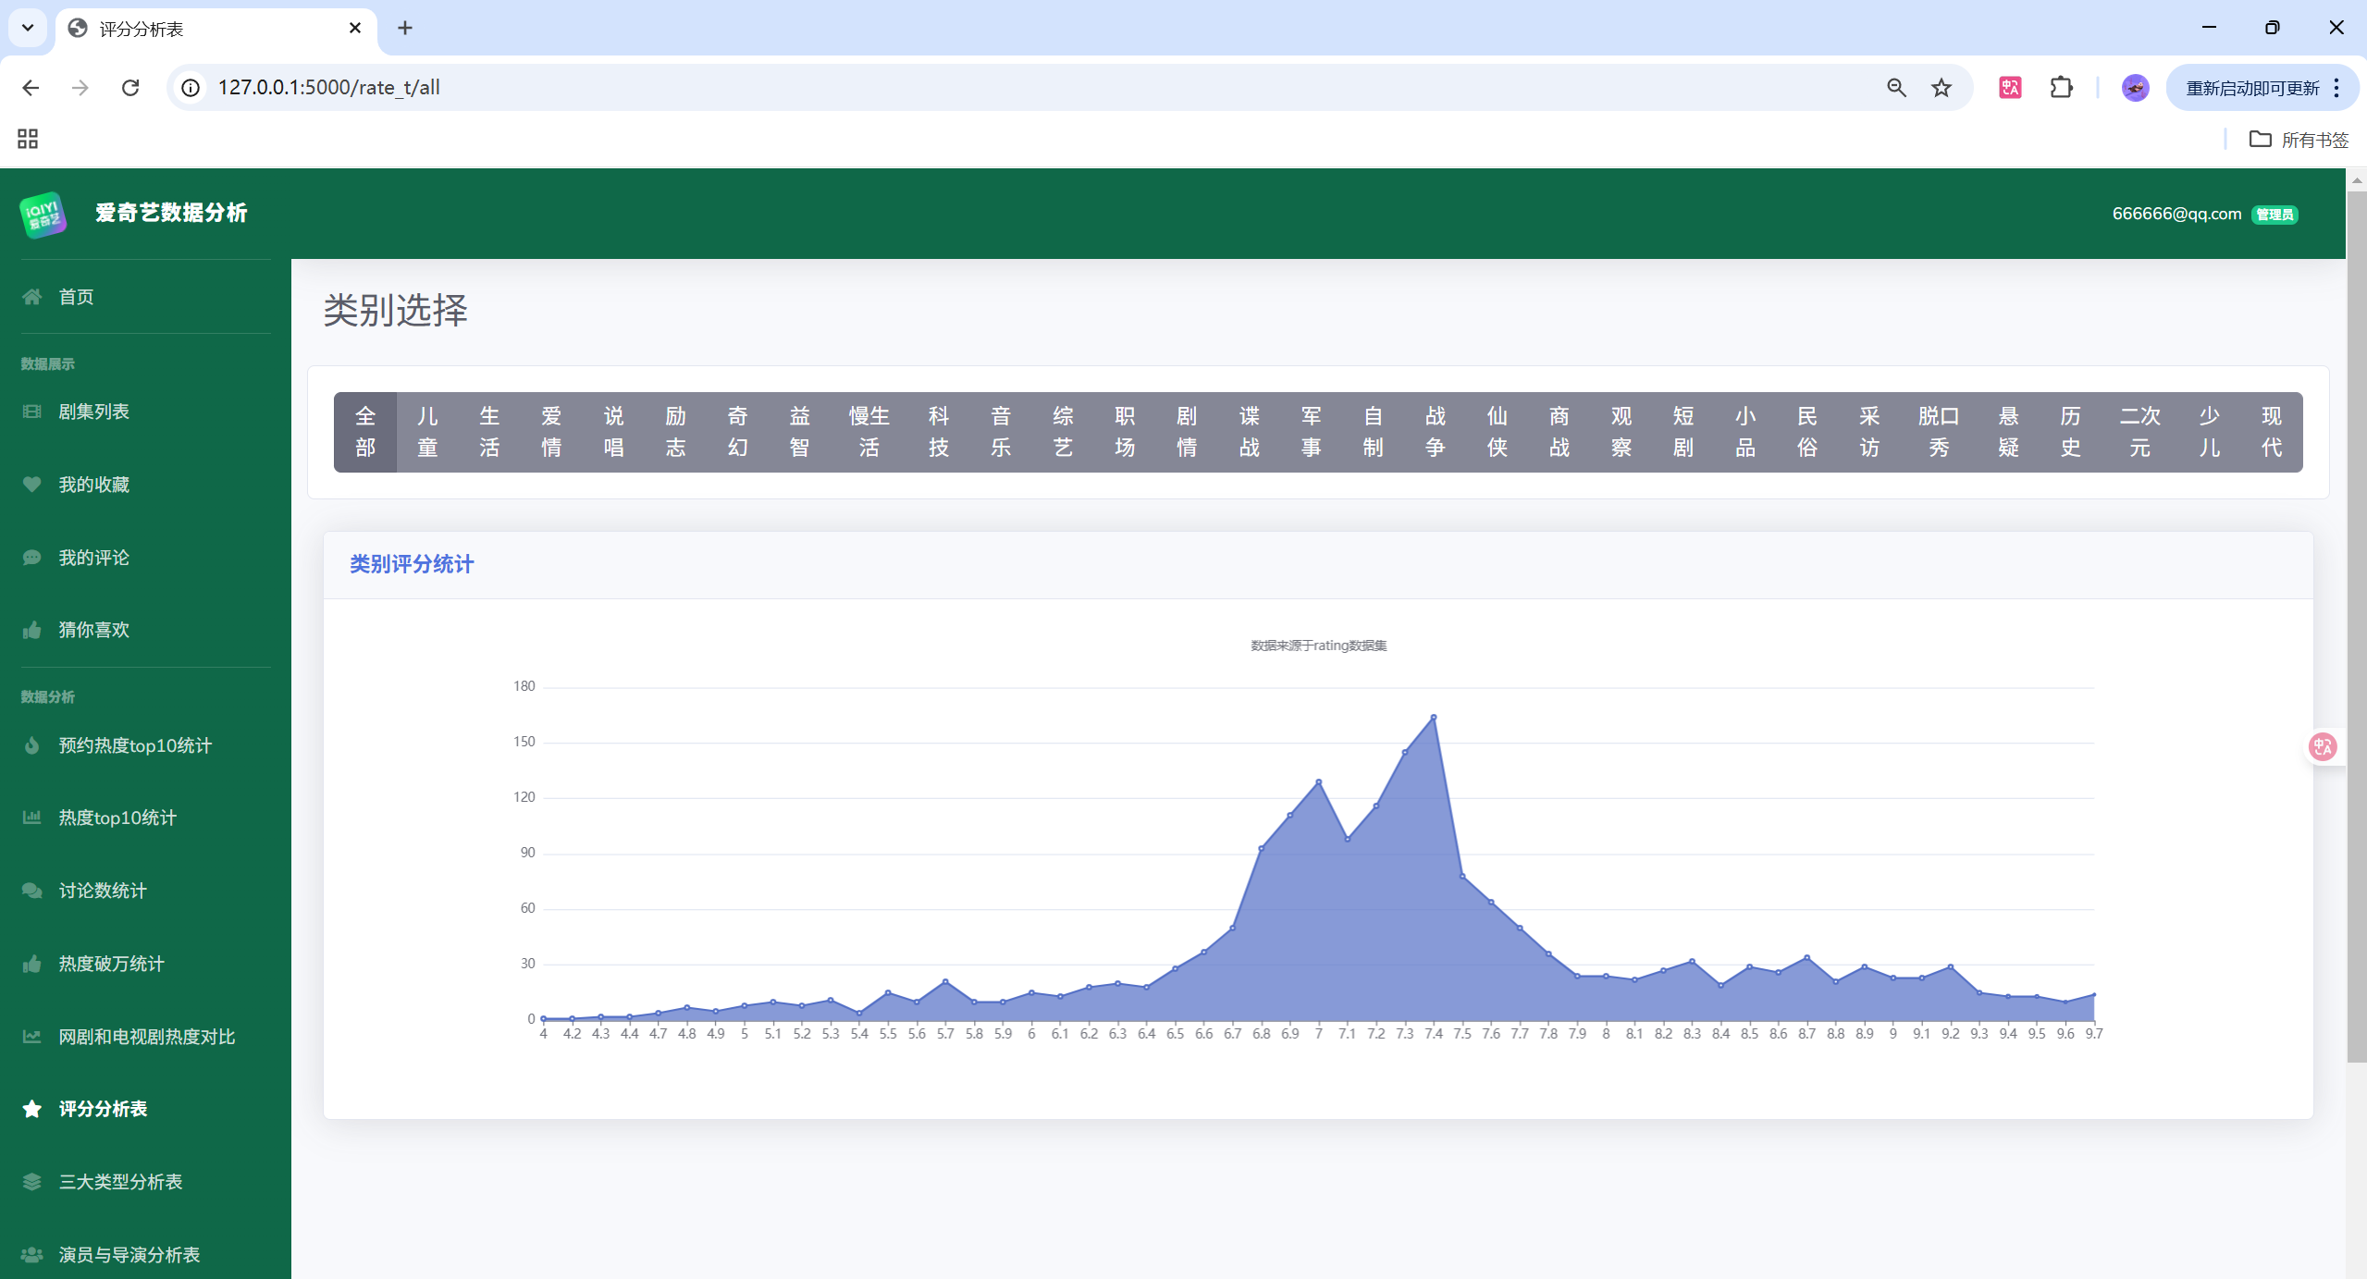This screenshot has height=1279, width=2367.
Task: Open the 所有书签 bookmarks folder
Action: point(2299,140)
